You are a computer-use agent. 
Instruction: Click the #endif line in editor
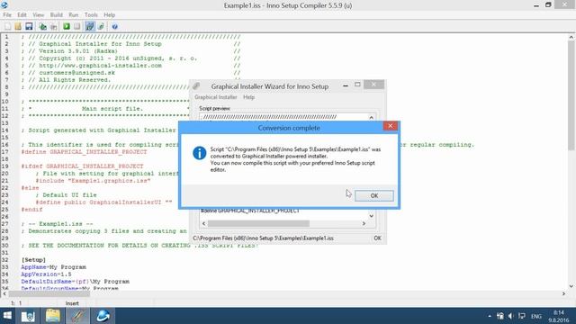tap(32, 210)
